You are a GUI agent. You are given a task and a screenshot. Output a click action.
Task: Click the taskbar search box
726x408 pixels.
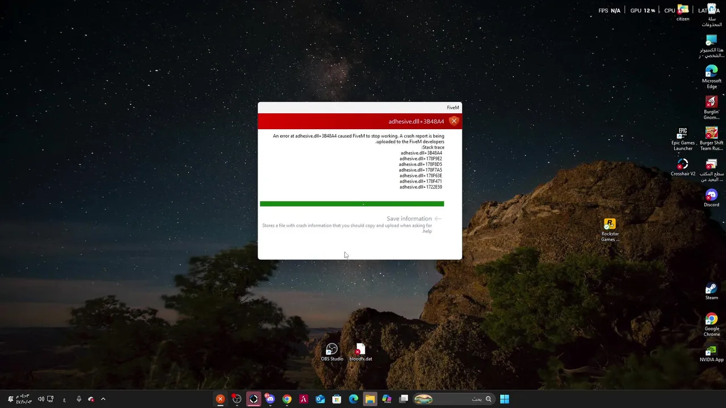454,399
